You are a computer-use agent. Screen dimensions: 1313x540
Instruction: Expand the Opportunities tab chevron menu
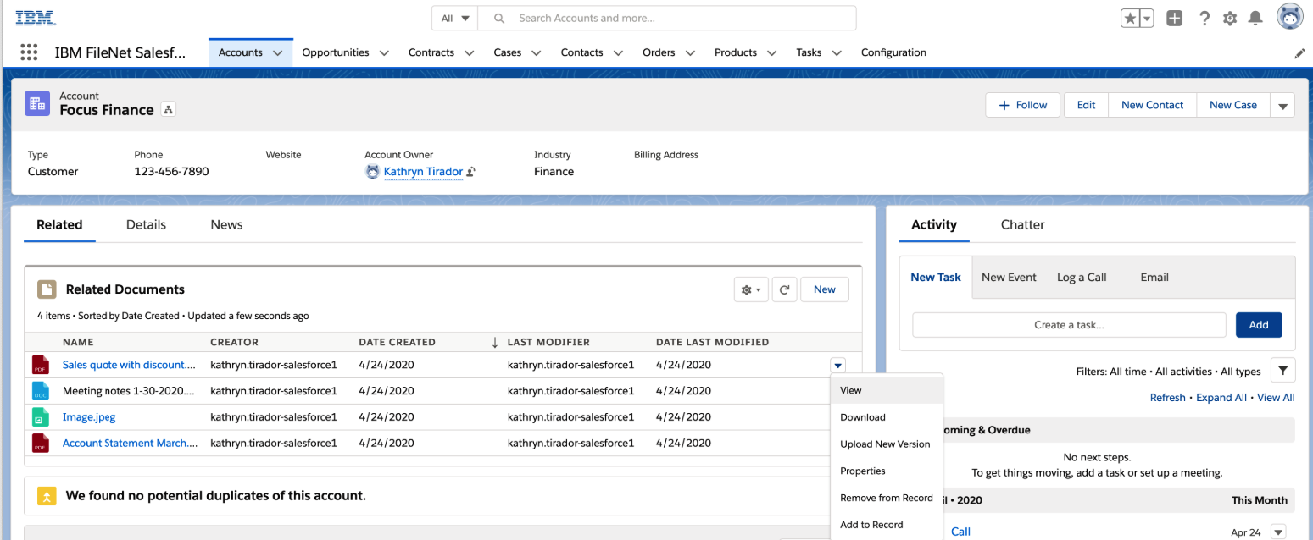coord(384,53)
